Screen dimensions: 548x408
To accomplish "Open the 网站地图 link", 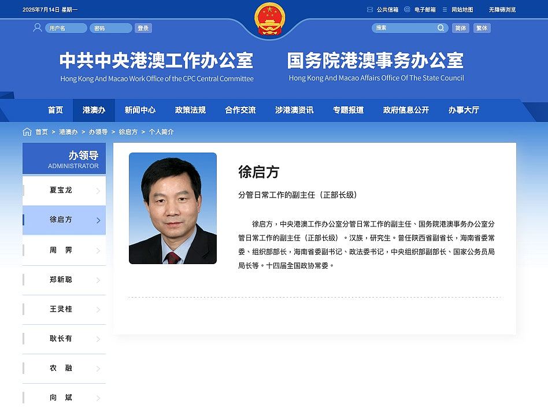I will (462, 10).
